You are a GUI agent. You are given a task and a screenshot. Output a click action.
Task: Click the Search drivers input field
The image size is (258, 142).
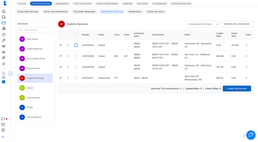[x=35, y=30]
